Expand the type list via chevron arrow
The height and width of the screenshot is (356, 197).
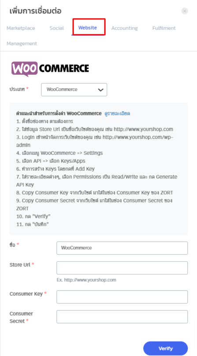[100, 90]
